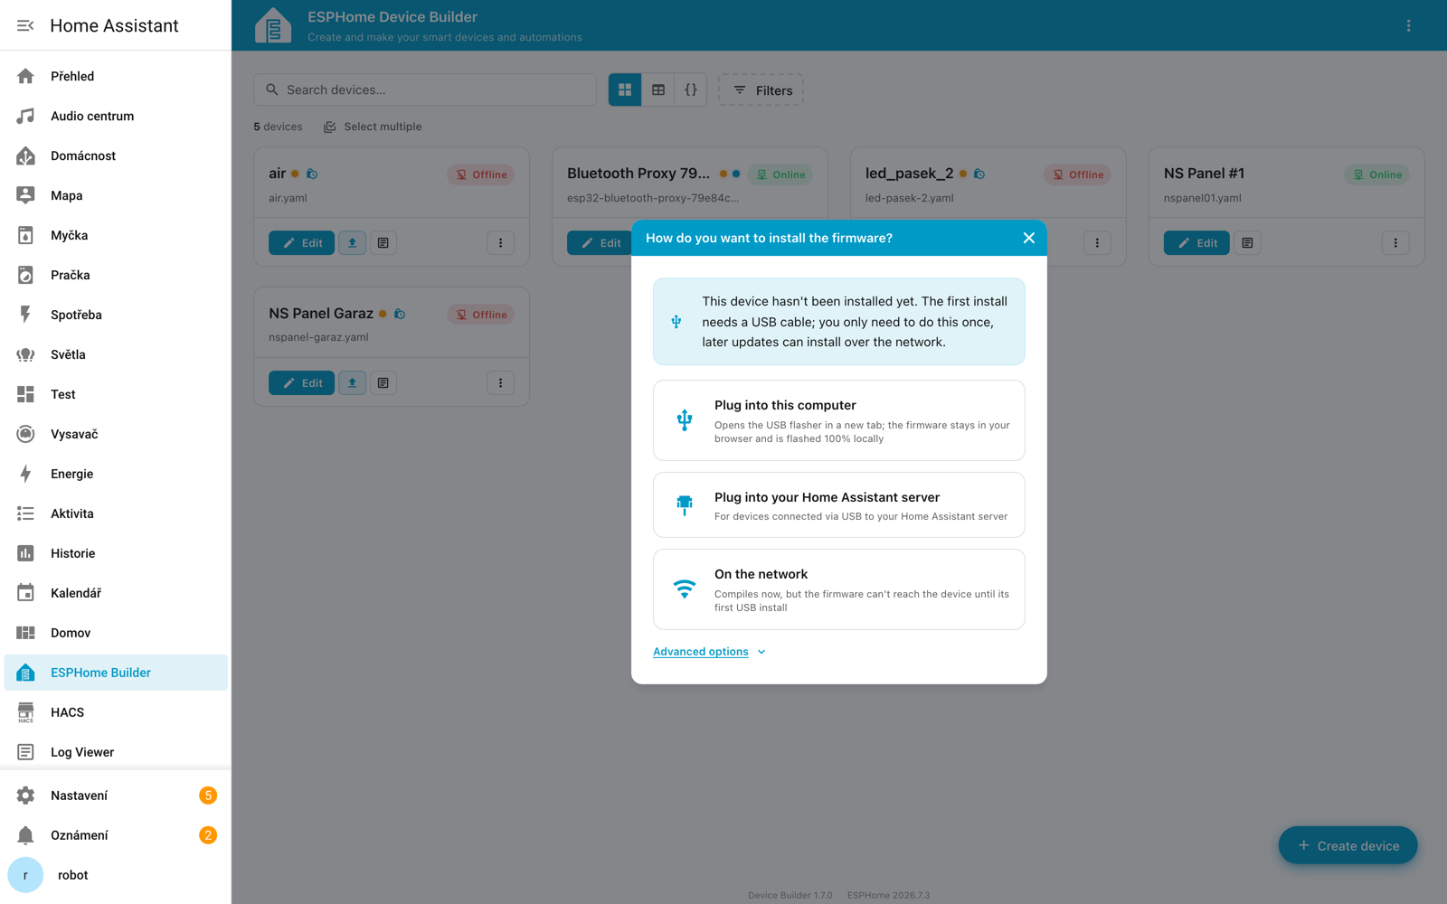Image resolution: width=1447 pixels, height=904 pixels.
Task: Open three-dot menu on led_pasek_2 card
Action: pos(1097,243)
